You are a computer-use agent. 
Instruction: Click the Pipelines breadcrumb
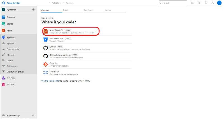(x=69, y=3)
